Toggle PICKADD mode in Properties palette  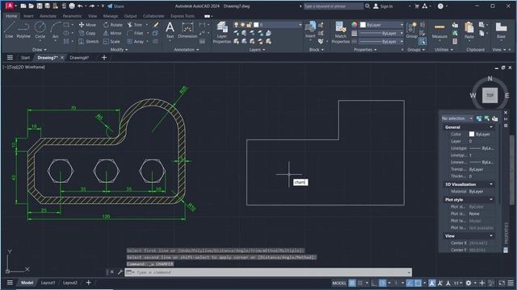coord(479,118)
